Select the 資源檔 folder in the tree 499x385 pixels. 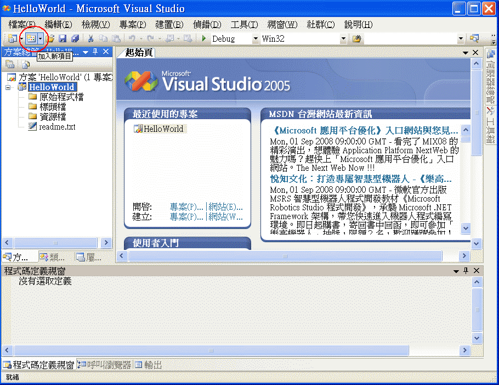coord(47,116)
